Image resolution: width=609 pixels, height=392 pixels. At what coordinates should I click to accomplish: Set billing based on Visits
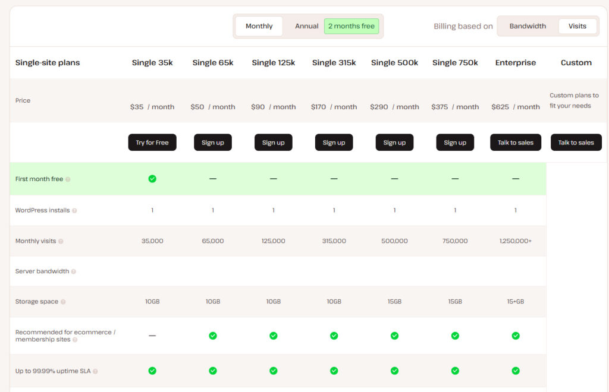577,26
